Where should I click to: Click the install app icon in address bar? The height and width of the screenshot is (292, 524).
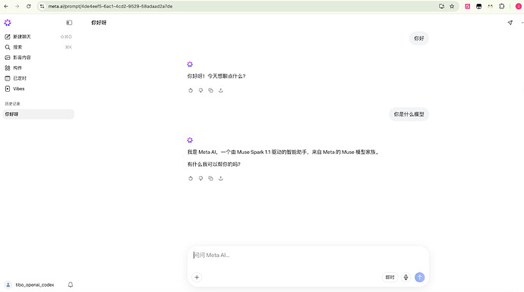click(x=441, y=6)
